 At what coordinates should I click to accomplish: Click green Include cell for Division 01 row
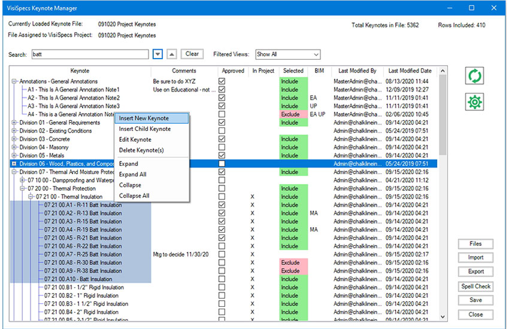point(293,123)
